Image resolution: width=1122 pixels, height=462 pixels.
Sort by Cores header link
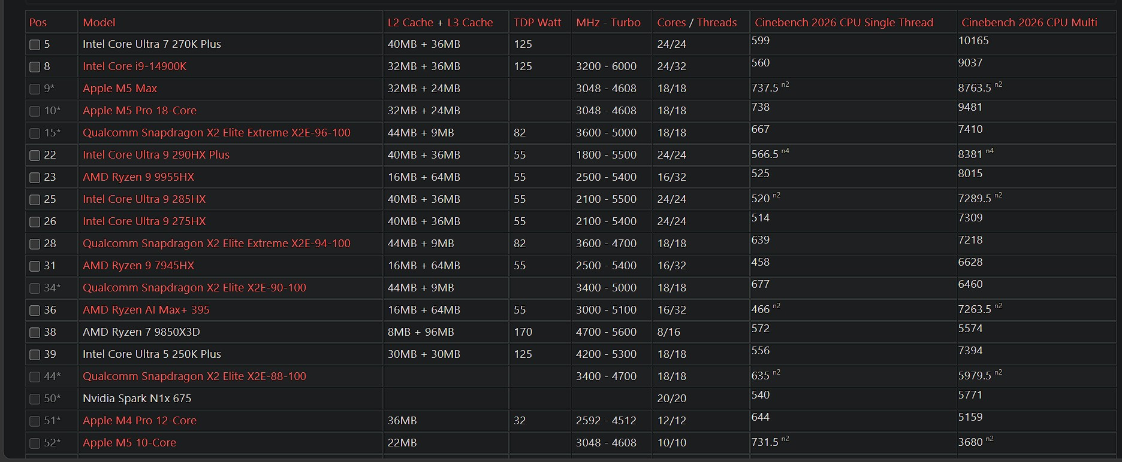[x=671, y=23]
